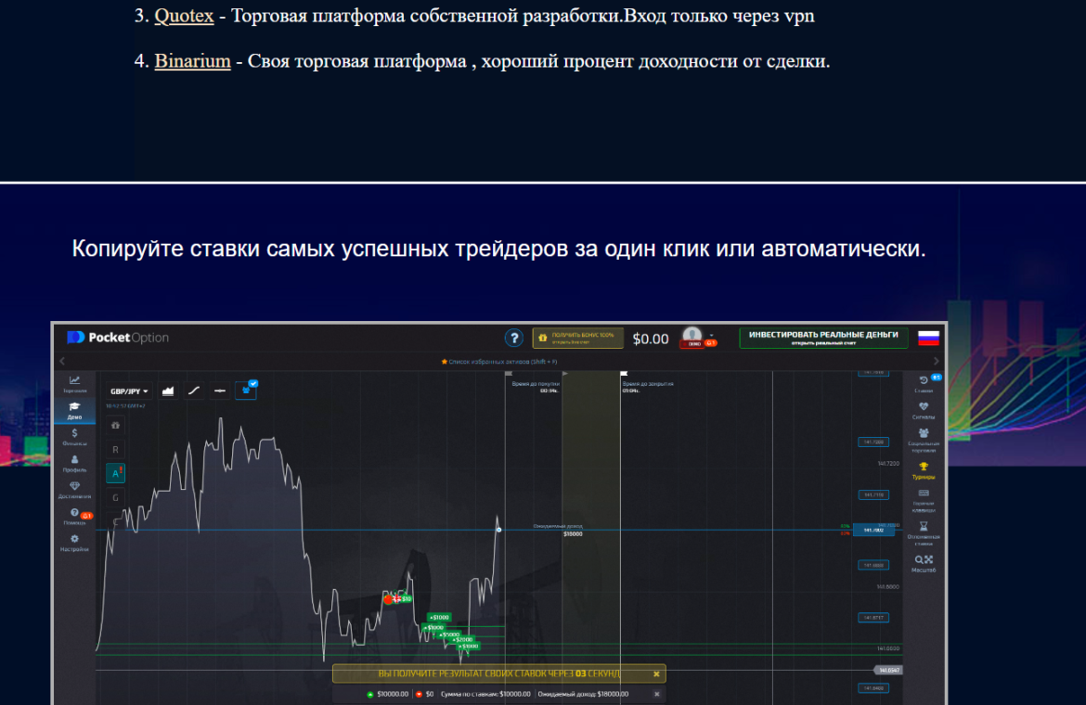Open Сигналы (Signals) in right sidebar
Image resolution: width=1086 pixels, height=705 pixels.
pos(923,410)
